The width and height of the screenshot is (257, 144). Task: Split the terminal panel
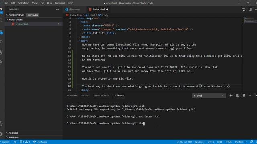(237, 96)
